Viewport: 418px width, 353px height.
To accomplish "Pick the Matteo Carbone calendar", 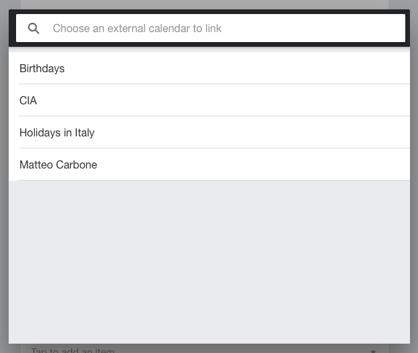I will pyautogui.click(x=58, y=164).
